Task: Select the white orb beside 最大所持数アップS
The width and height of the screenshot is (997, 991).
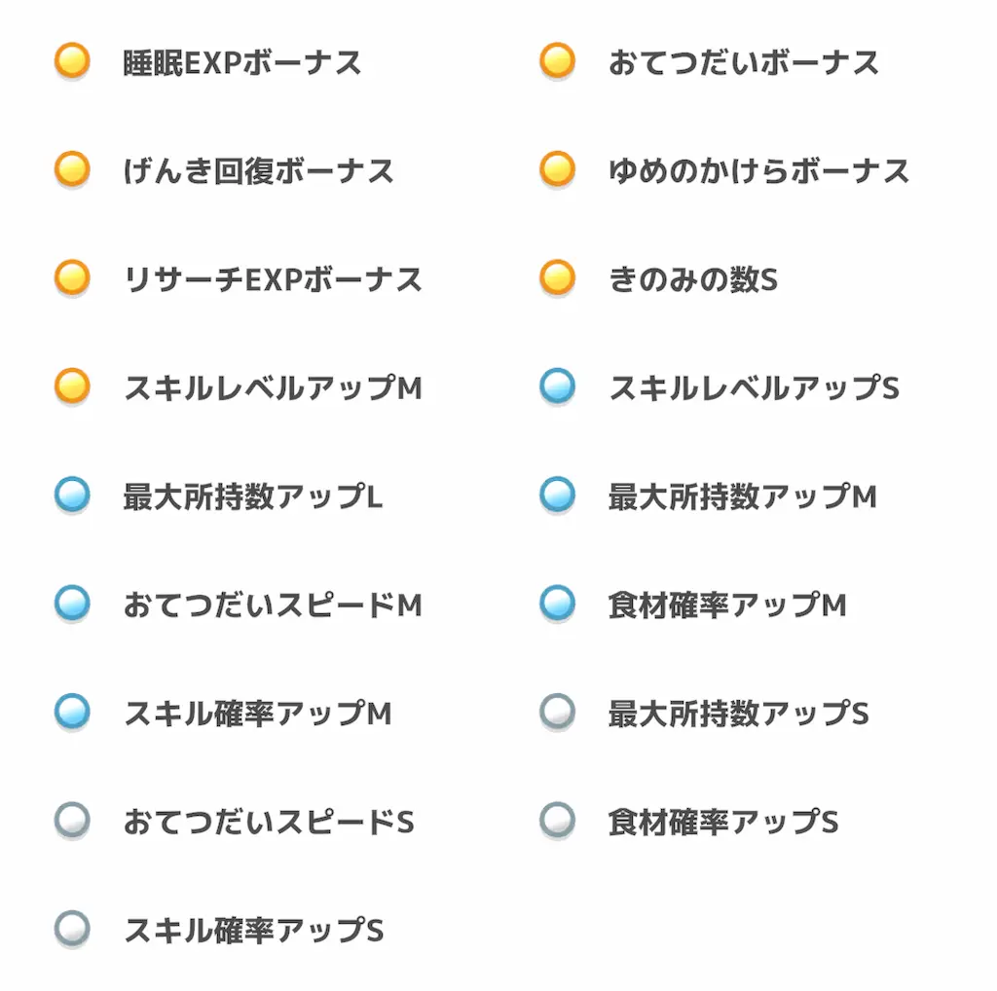Action: [558, 712]
